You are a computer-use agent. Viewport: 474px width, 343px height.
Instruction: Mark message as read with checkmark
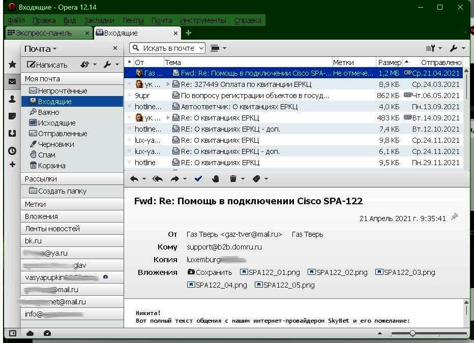198,179
